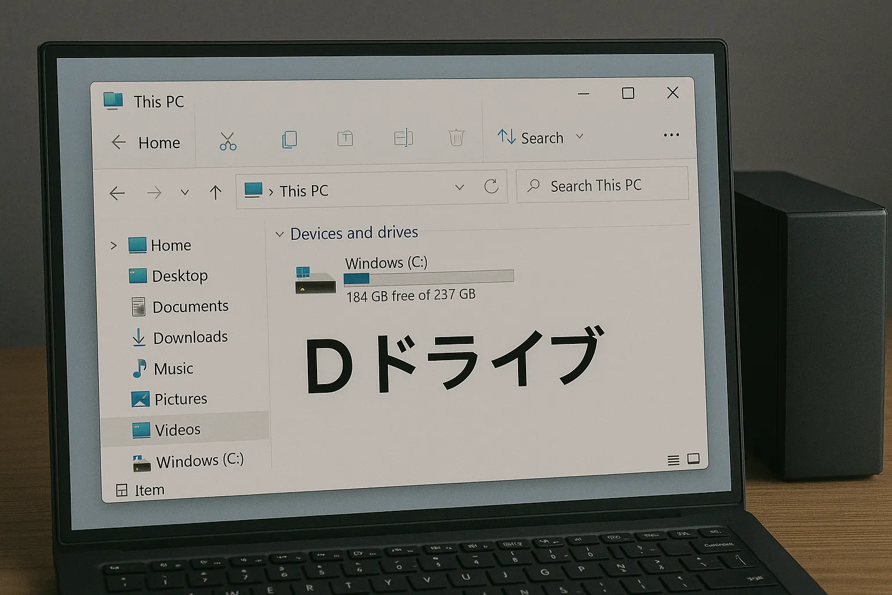Click the Home back button in toolbar
The width and height of the screenshot is (892, 595).
(145, 142)
